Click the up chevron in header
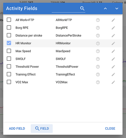This screenshot has width=126, height=138. pos(105,9)
